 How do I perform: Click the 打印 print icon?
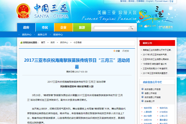coord(125,51)
